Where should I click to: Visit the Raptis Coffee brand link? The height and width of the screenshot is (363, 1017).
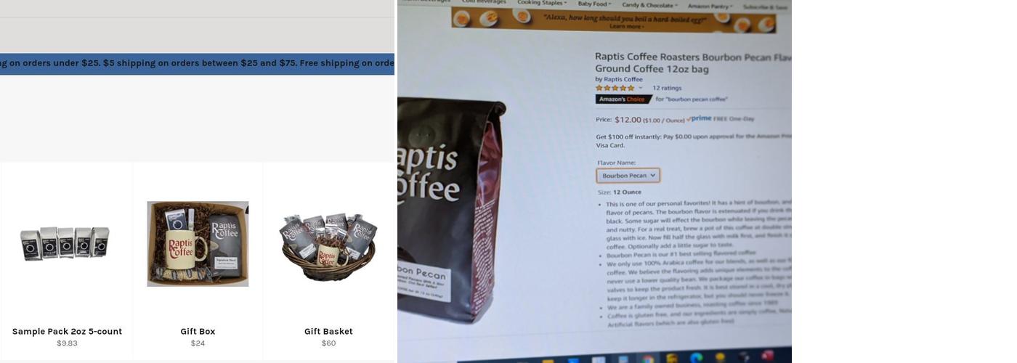pyautogui.click(x=623, y=79)
